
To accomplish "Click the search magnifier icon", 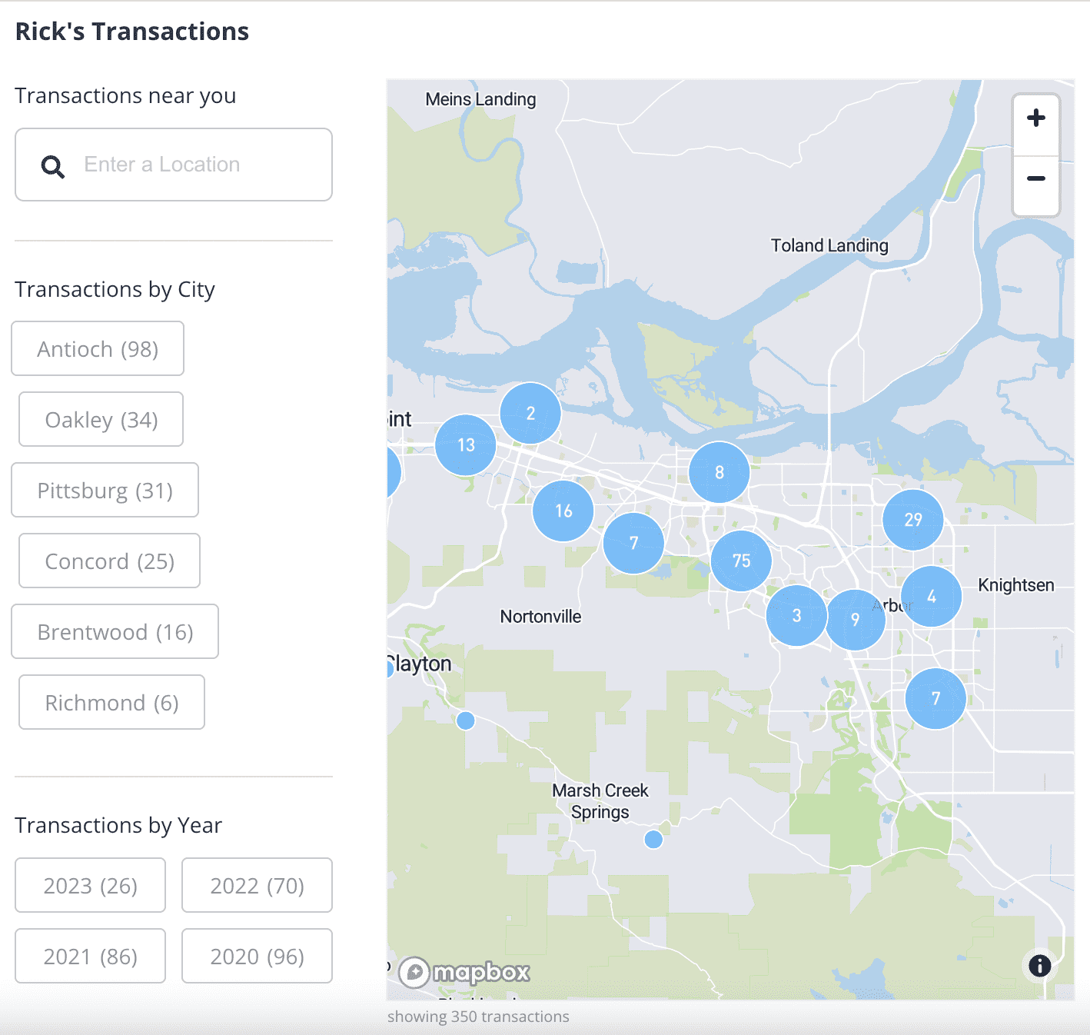I will pos(52,166).
